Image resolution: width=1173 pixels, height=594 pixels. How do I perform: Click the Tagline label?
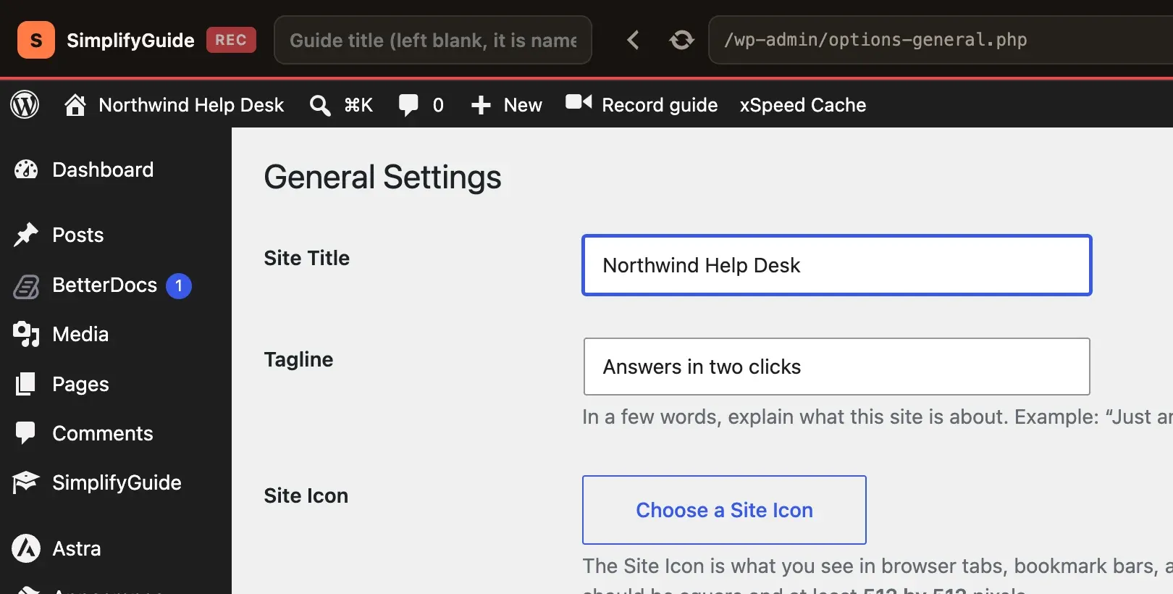coord(298,359)
